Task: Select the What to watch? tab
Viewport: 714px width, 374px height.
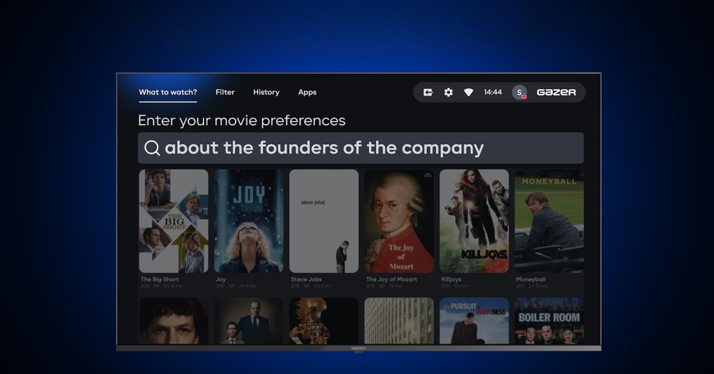Action: pos(168,93)
